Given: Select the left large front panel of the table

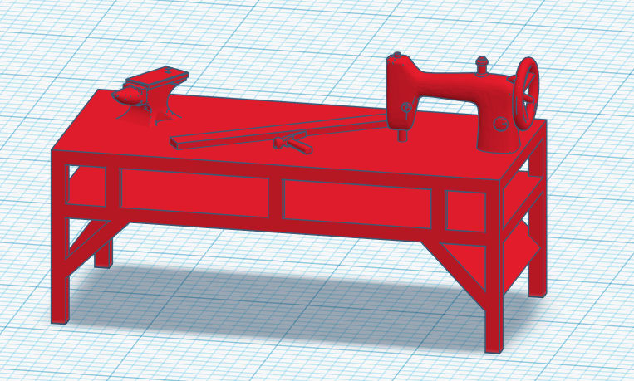Looking at the screenshot, I should click(194, 193).
